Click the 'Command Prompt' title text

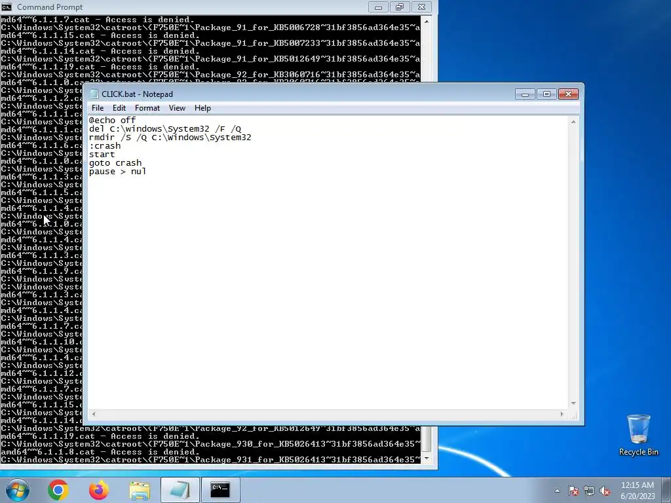coord(50,7)
